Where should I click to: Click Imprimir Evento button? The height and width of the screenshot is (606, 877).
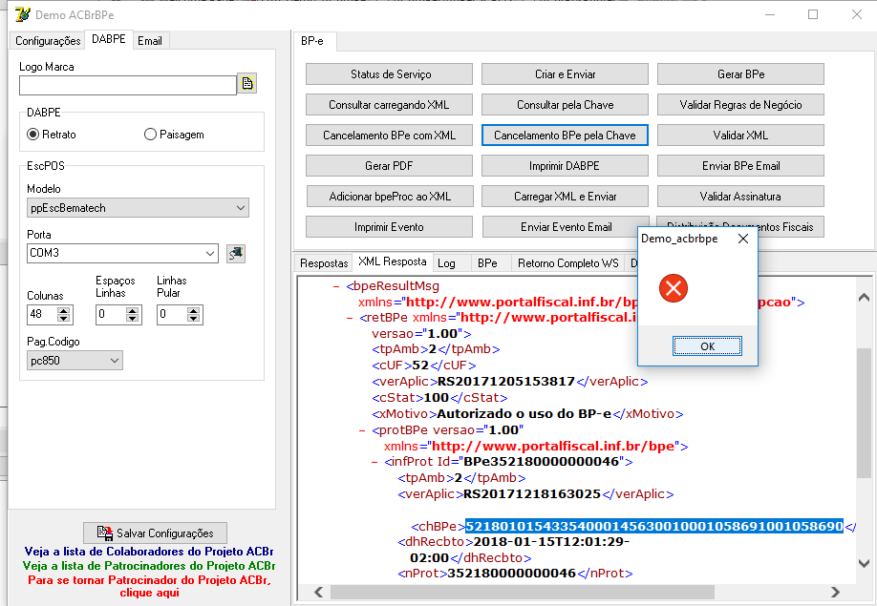389,227
